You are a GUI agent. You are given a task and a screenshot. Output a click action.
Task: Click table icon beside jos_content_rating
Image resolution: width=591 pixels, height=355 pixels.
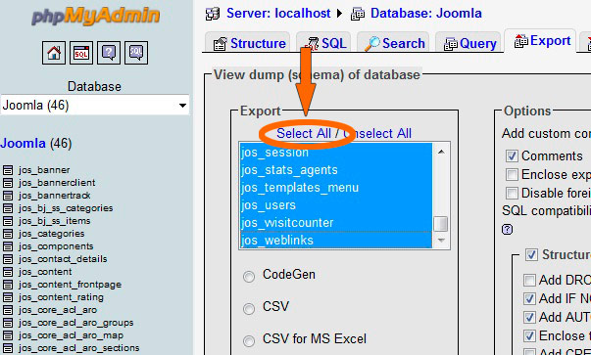pyautogui.click(x=8, y=297)
